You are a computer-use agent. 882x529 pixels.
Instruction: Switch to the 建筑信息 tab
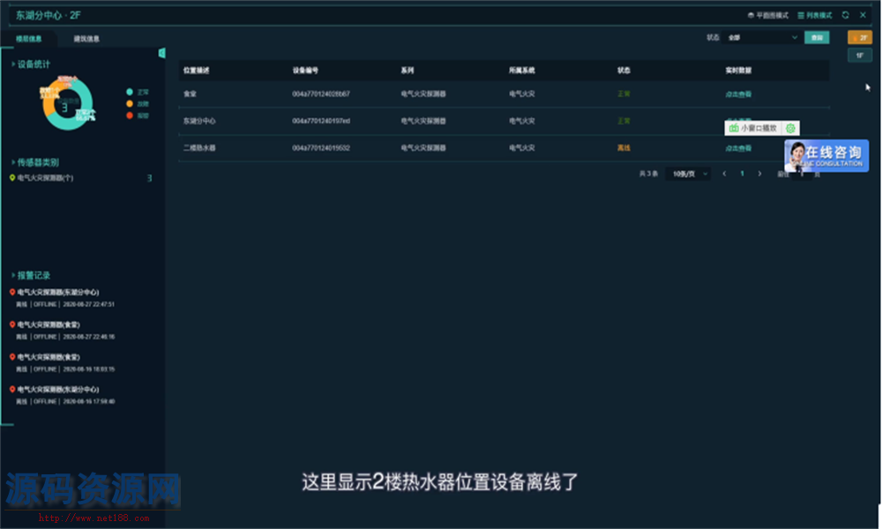tap(86, 39)
